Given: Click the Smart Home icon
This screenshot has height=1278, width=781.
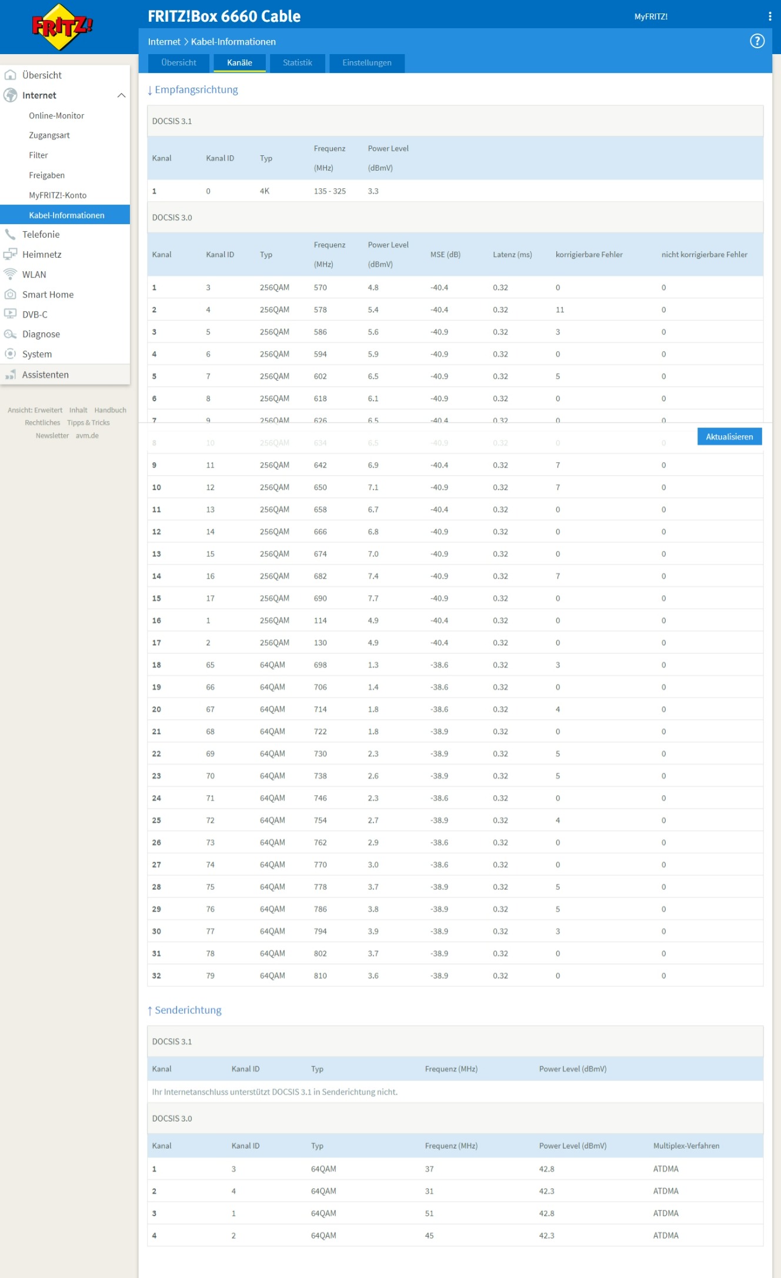Looking at the screenshot, I should coord(10,294).
